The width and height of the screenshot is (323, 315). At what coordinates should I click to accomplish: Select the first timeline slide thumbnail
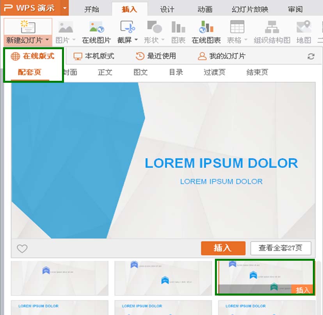pos(59,278)
